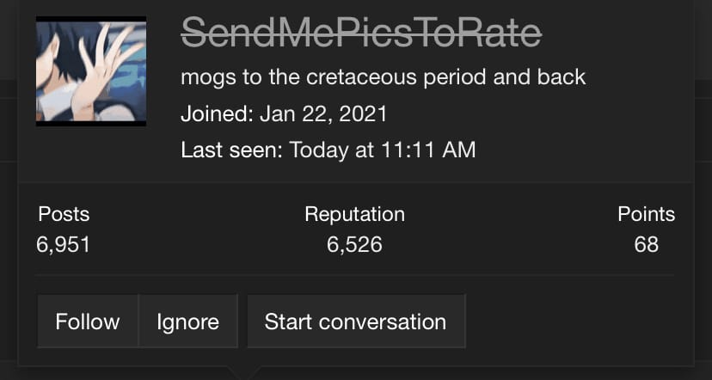
Task: Open the SendMePicsToRate username profile link
Action: pyautogui.click(x=361, y=34)
